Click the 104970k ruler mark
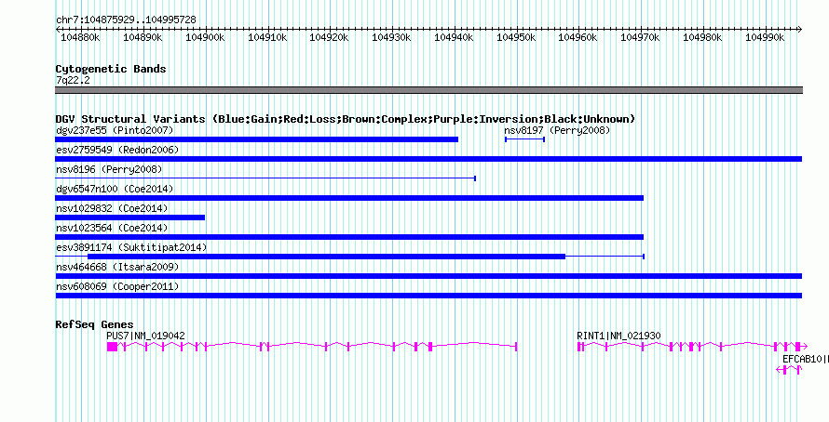Screen dimensions: 829x422 pyautogui.click(x=640, y=37)
